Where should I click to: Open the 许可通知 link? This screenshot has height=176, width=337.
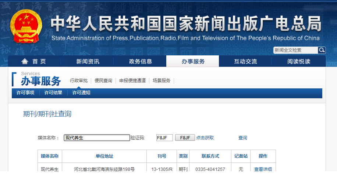pos(81,93)
